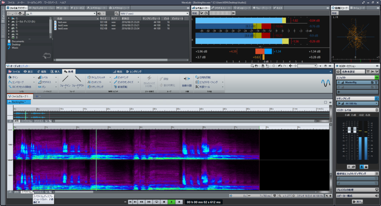This screenshot has height=206, width=381.
Task: Select the Auto Split (自動分割) icon
Action: coord(187,81)
